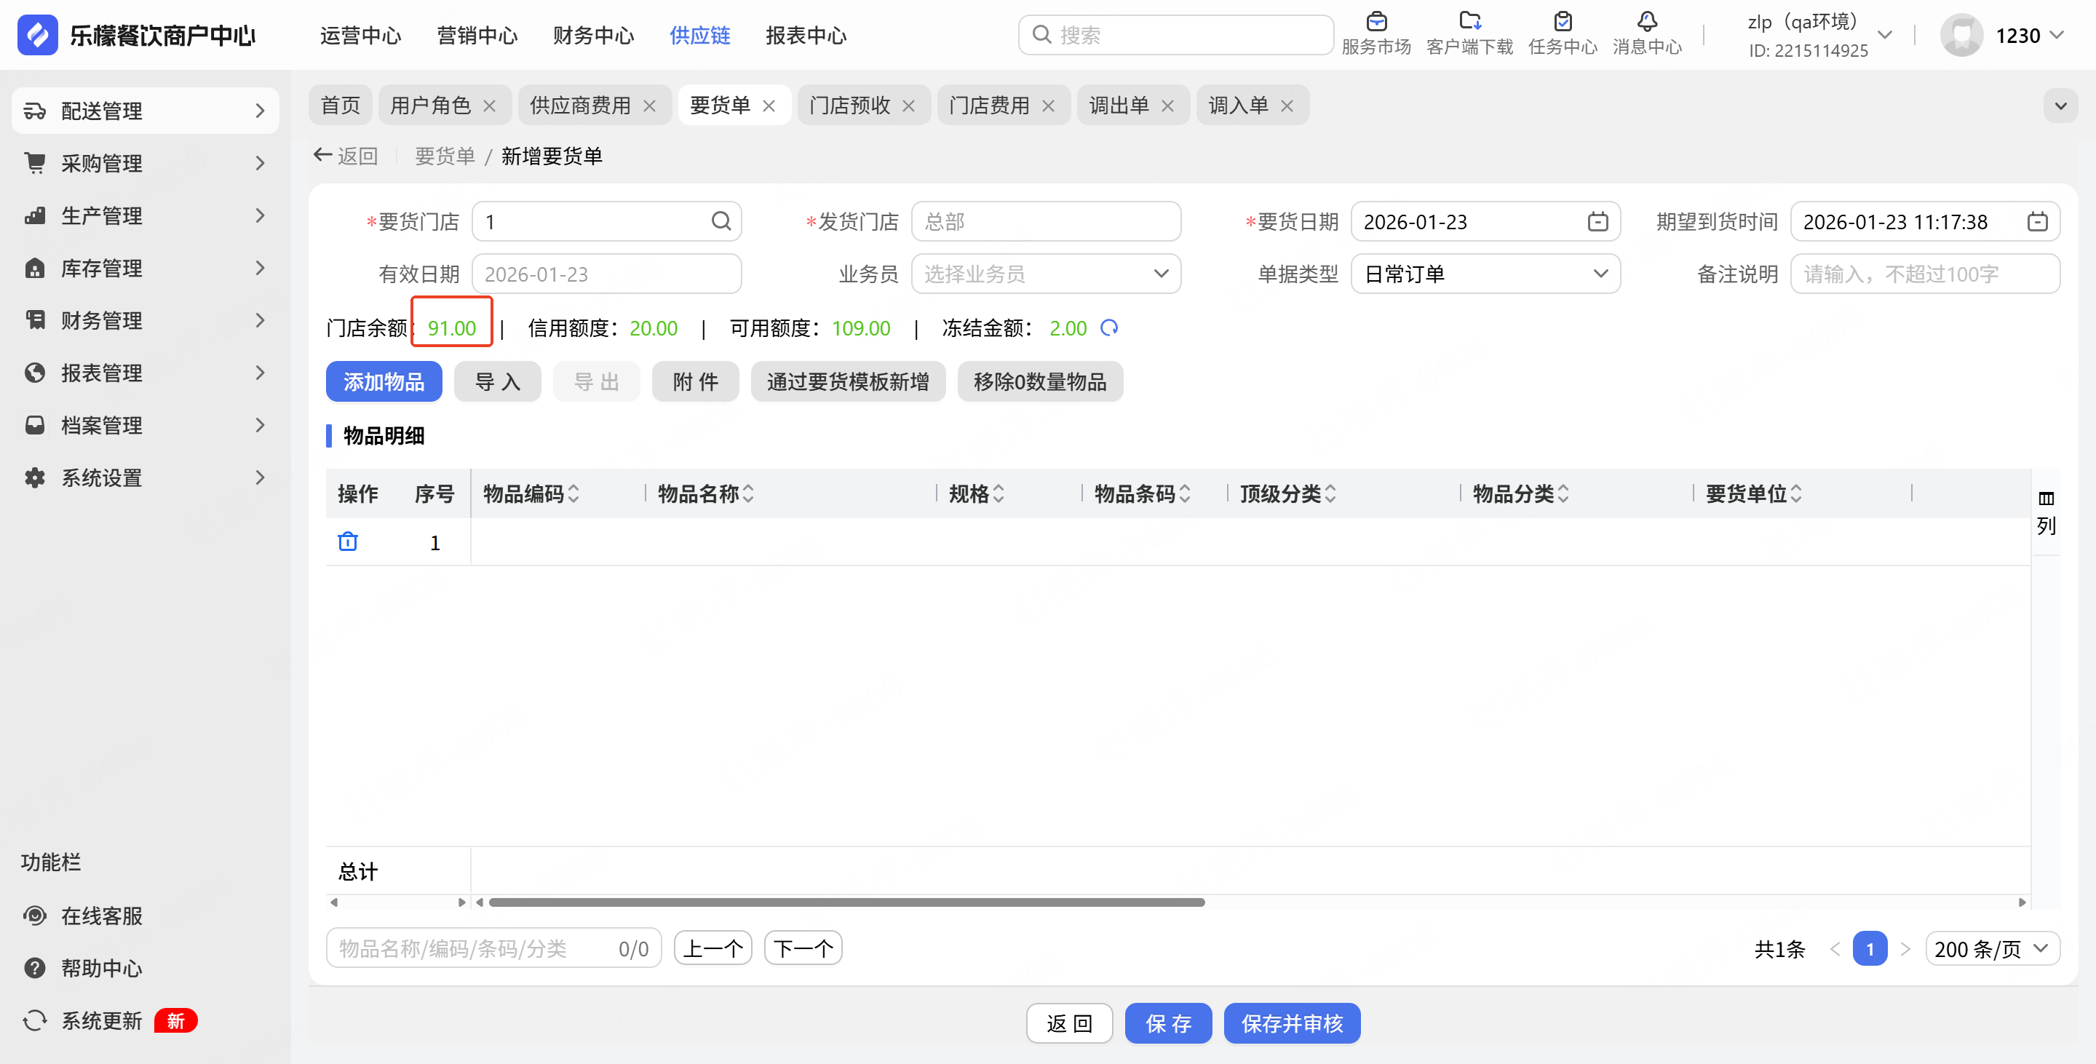Search store in 要货门店 field magnifier
The height and width of the screenshot is (1064, 2096).
coord(721,221)
